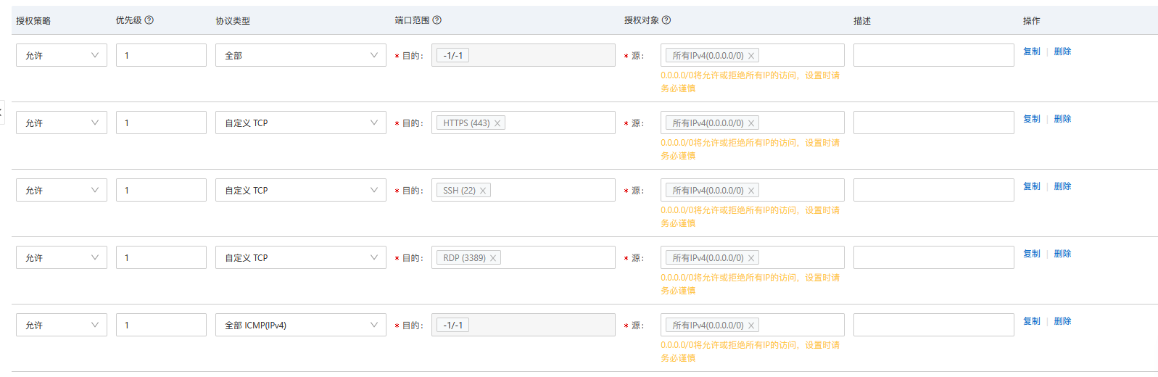
Task: Open 允许 policy dropdown for ICMP rule
Action: [x=62, y=325]
